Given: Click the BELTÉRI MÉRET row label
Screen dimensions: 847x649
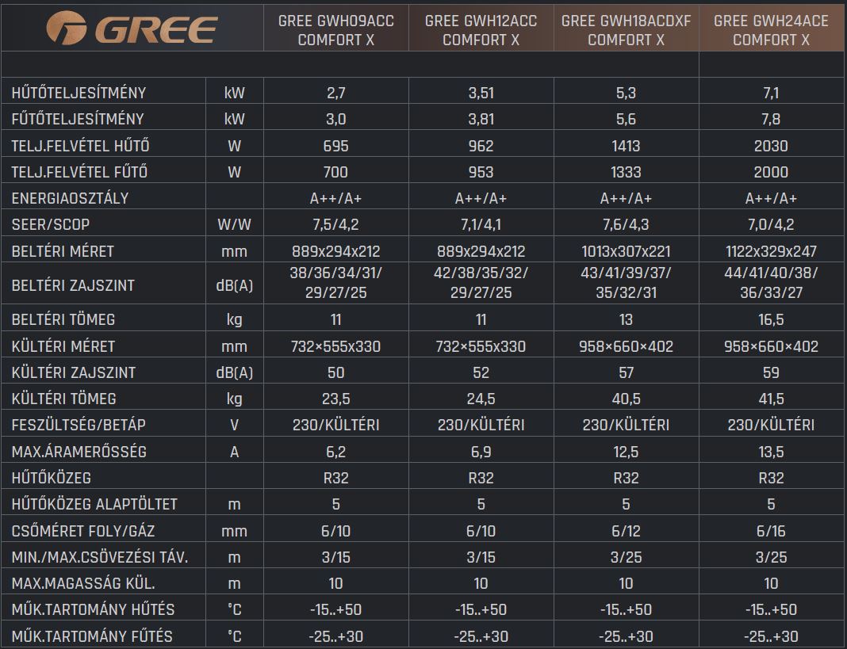Looking at the screenshot, I should point(63,252).
